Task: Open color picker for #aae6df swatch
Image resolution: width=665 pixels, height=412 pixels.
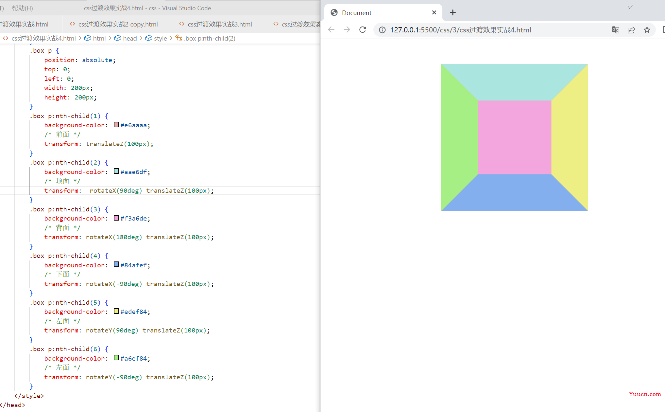Action: pyautogui.click(x=116, y=171)
